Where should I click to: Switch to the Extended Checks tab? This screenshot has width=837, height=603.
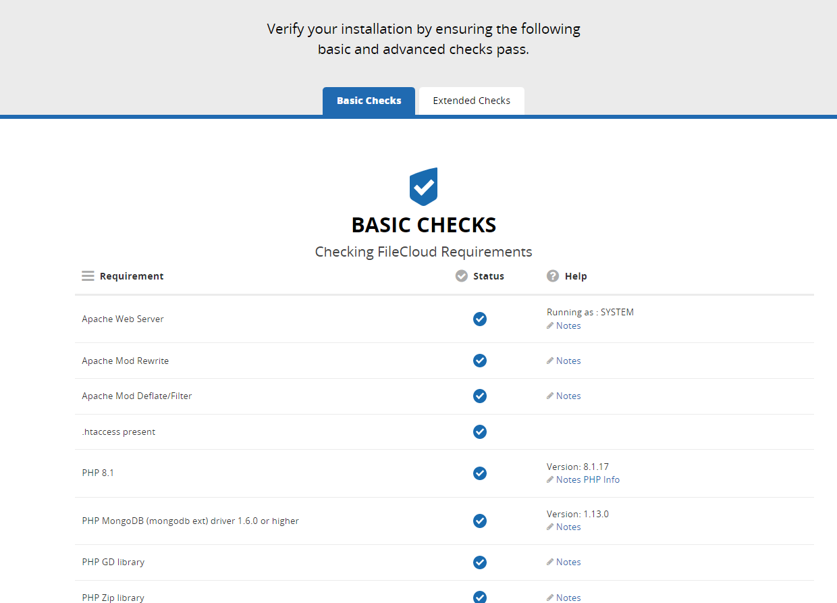coord(471,101)
